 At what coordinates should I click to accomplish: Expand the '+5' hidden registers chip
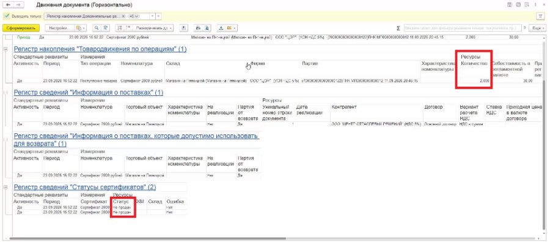[133, 16]
